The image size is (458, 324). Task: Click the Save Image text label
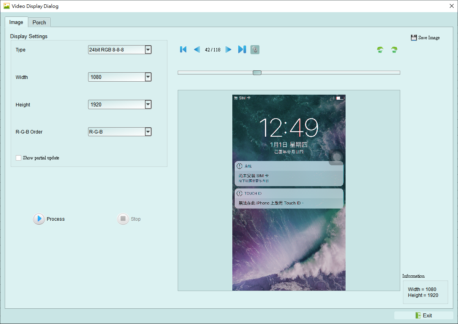tap(429, 38)
